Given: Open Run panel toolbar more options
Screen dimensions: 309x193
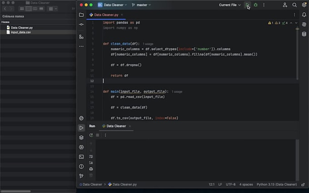Looking at the screenshot, I should click(105, 135).
